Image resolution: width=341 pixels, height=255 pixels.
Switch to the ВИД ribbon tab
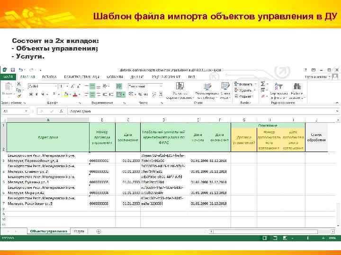pos(191,77)
